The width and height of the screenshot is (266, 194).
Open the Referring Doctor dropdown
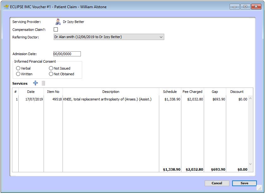[109, 37]
